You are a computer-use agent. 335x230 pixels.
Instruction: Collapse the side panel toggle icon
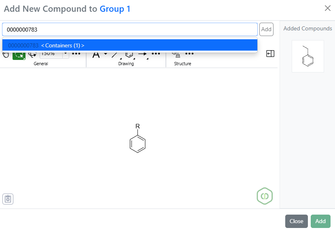tap(270, 53)
